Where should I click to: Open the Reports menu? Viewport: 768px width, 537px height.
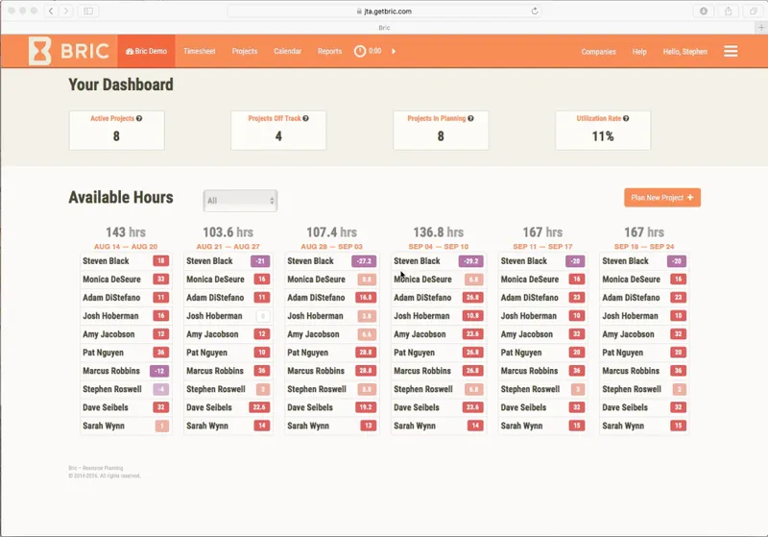click(x=329, y=51)
